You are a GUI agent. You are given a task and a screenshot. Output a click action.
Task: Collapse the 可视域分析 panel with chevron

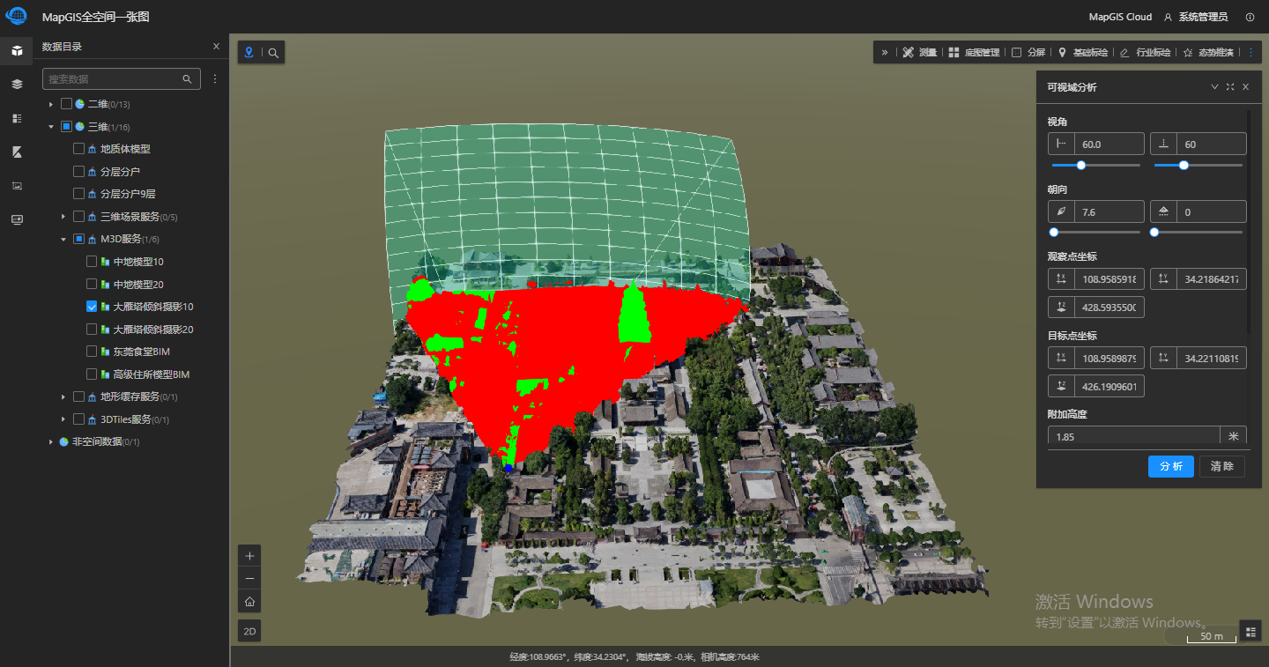pyautogui.click(x=1214, y=87)
